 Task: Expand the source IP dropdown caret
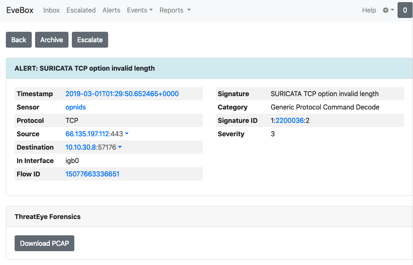pyautogui.click(x=127, y=134)
